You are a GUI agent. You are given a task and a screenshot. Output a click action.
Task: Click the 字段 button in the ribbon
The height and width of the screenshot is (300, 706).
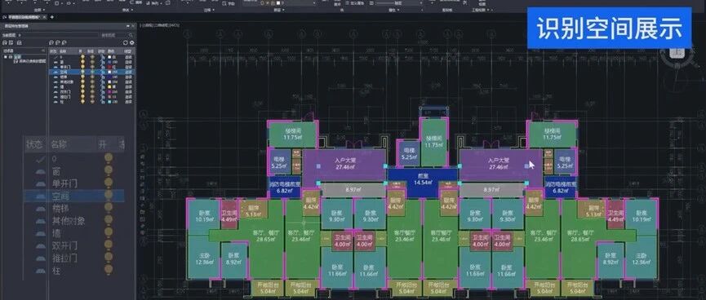point(229,3)
